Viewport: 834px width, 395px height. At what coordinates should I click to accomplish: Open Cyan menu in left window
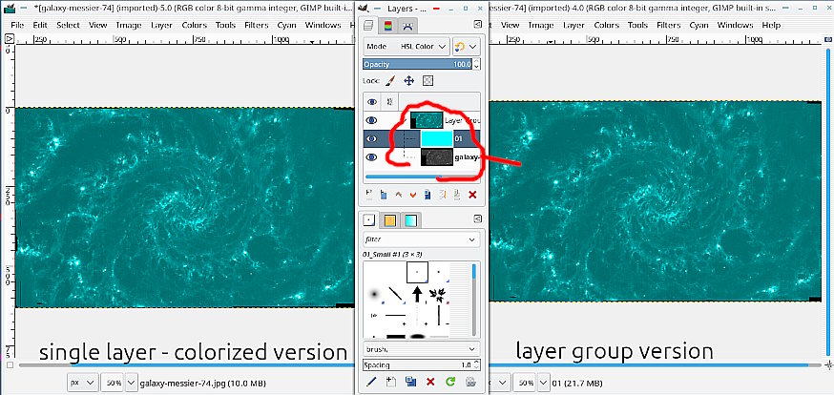[288, 25]
